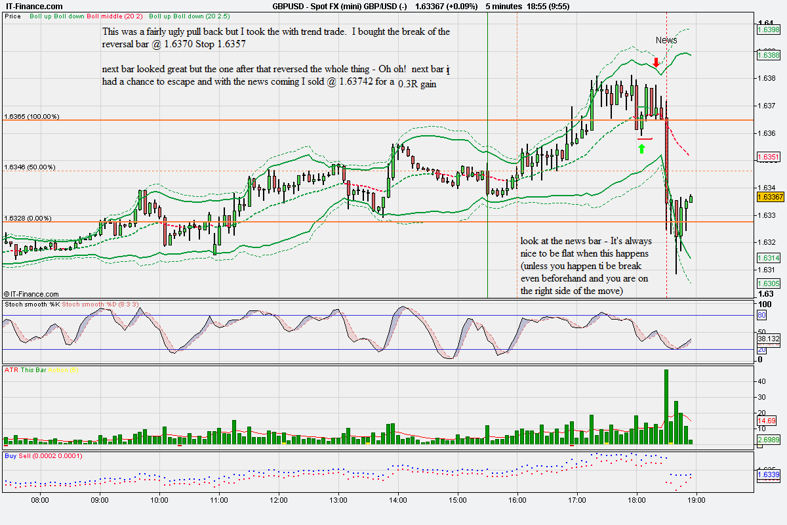Screen dimensions: 787x525
Task: Click the '1.6365 (100.00%)' Fibonacci level label
Action: [31, 117]
